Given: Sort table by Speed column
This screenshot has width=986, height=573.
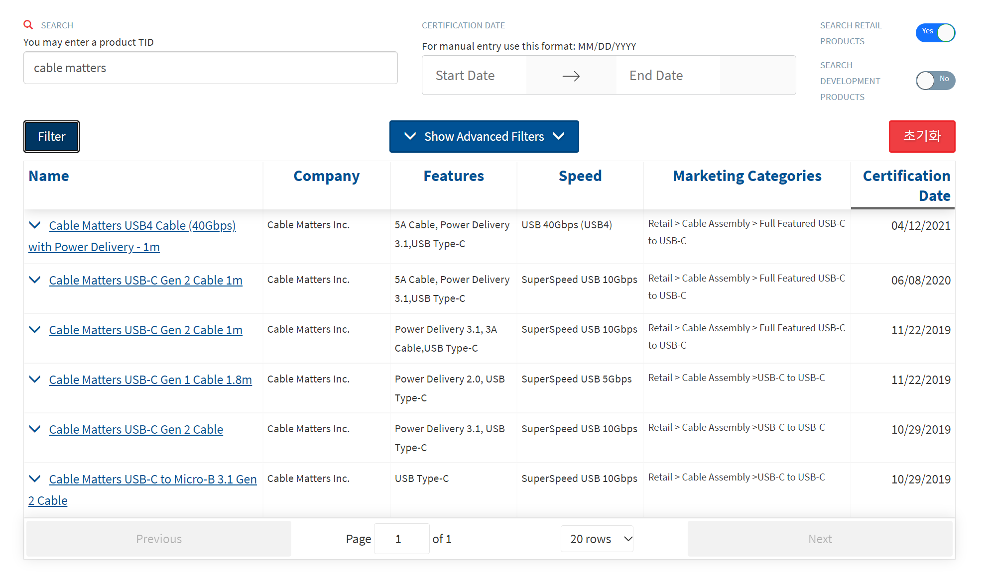Looking at the screenshot, I should click(x=580, y=176).
